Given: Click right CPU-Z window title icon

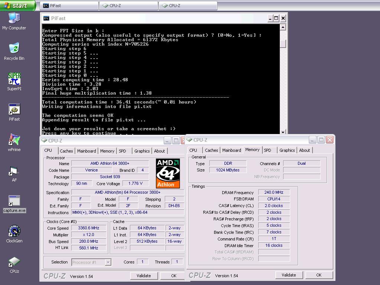Looking at the screenshot, I should coord(189,140).
